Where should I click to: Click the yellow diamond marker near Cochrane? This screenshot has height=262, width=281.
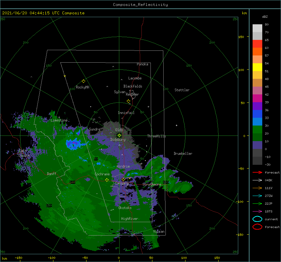click(107, 180)
